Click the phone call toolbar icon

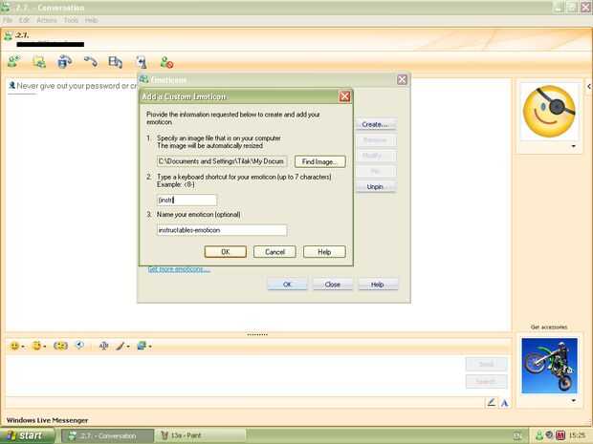point(91,61)
